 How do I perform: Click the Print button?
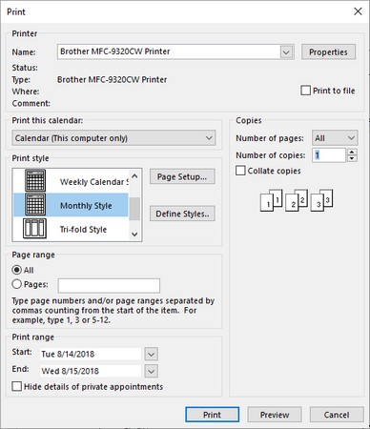[212, 415]
